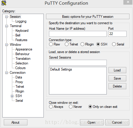The width and height of the screenshot is (133, 128).
Task: Open the Data category under Connection
Action: pos(19,77)
